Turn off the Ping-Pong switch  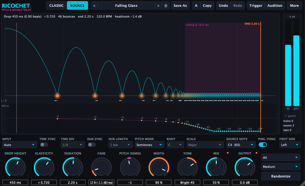click(263, 145)
